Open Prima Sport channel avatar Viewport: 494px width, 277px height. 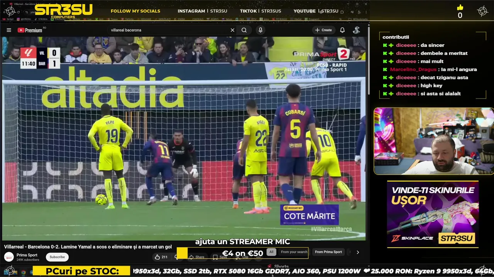point(9,257)
